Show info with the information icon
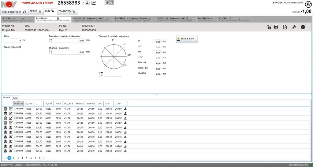This screenshot has height=167, width=313. pyautogui.click(x=303, y=27)
